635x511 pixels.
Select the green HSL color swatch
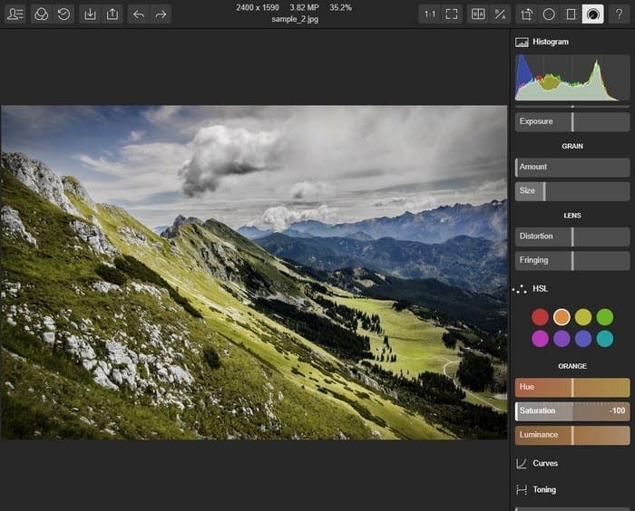pyautogui.click(x=605, y=317)
